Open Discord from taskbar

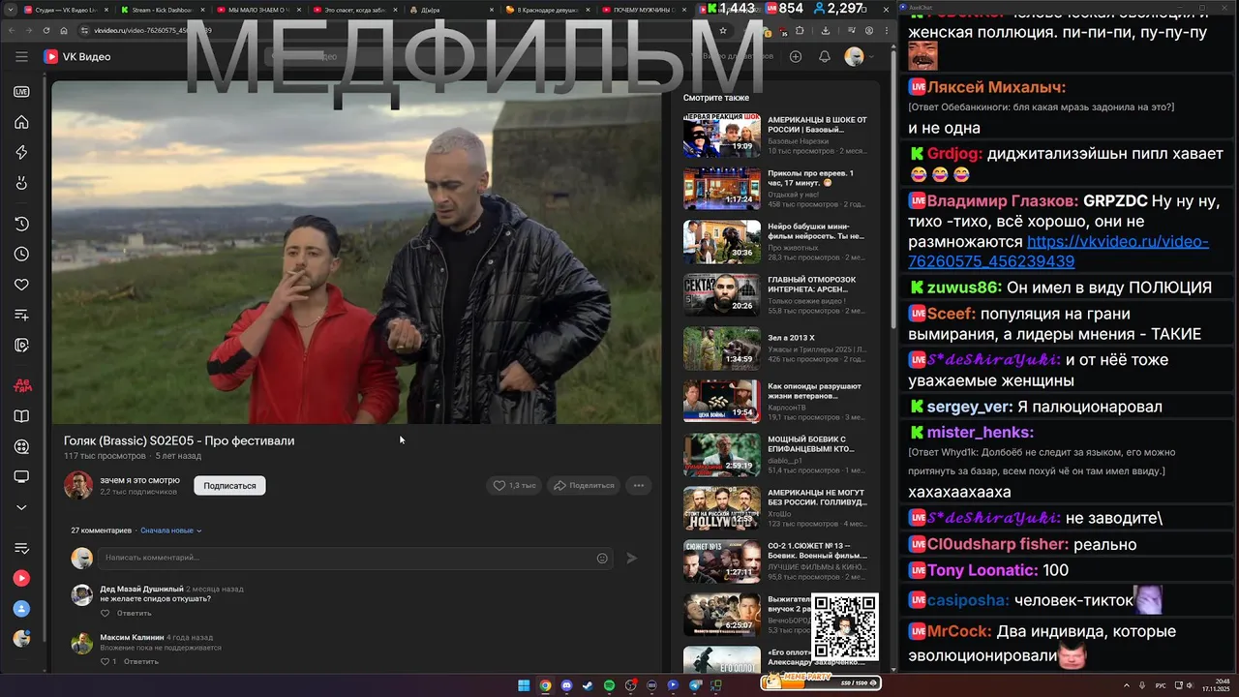[566, 685]
